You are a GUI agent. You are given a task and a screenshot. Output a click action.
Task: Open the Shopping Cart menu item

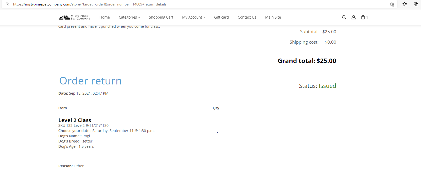pyautogui.click(x=161, y=17)
